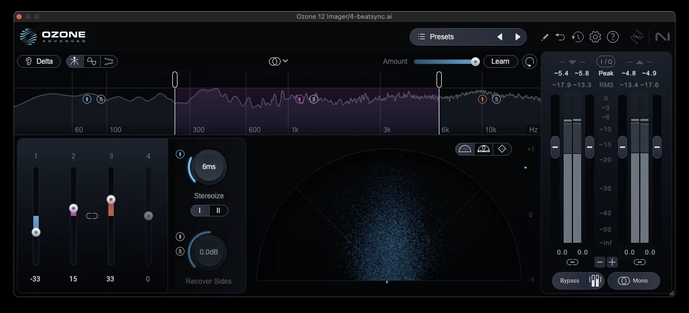Click the gain match meters icon beside Bypass
The width and height of the screenshot is (689, 313).
tap(595, 281)
